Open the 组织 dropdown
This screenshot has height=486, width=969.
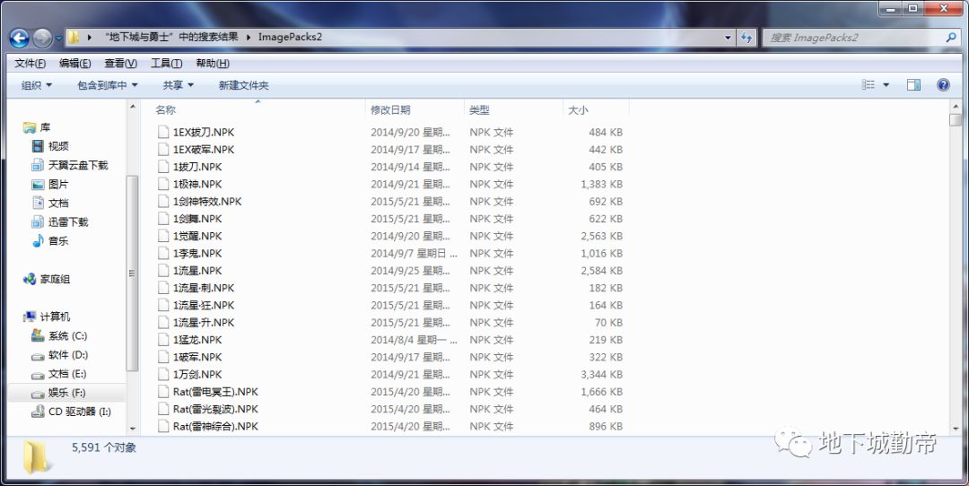(x=37, y=85)
